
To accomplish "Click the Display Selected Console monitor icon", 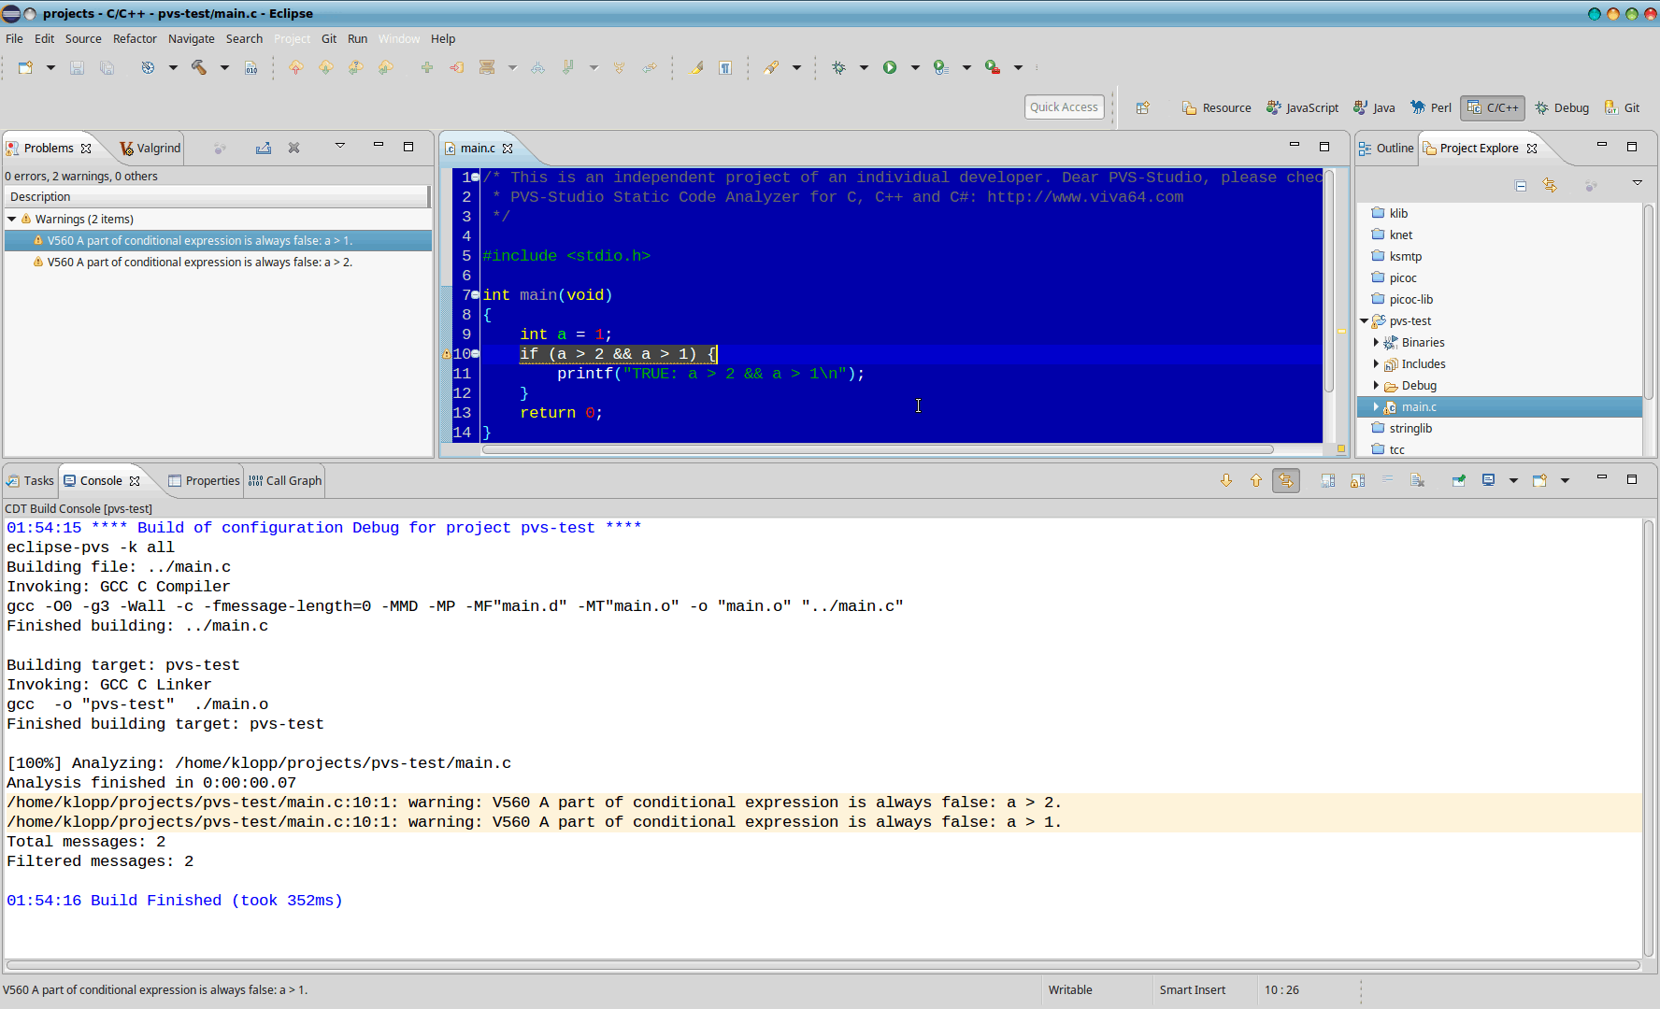I will pyautogui.click(x=1489, y=480).
